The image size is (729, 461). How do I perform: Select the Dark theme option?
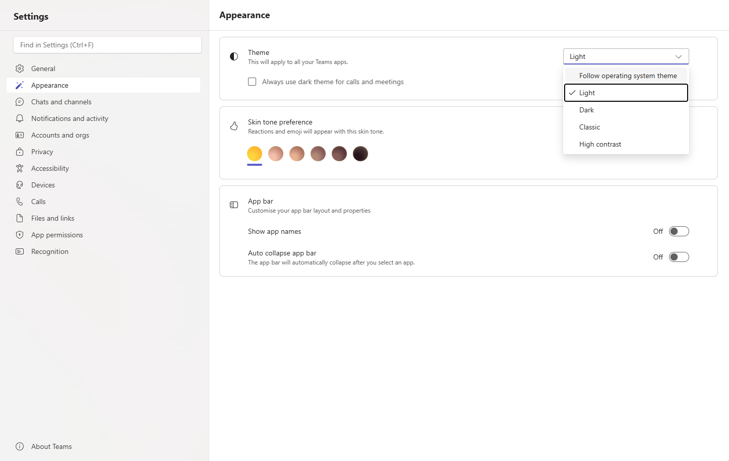coord(626,110)
